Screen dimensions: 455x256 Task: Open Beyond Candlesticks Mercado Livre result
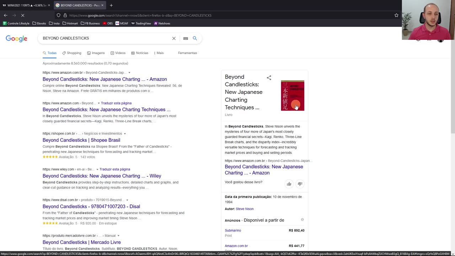81,242
